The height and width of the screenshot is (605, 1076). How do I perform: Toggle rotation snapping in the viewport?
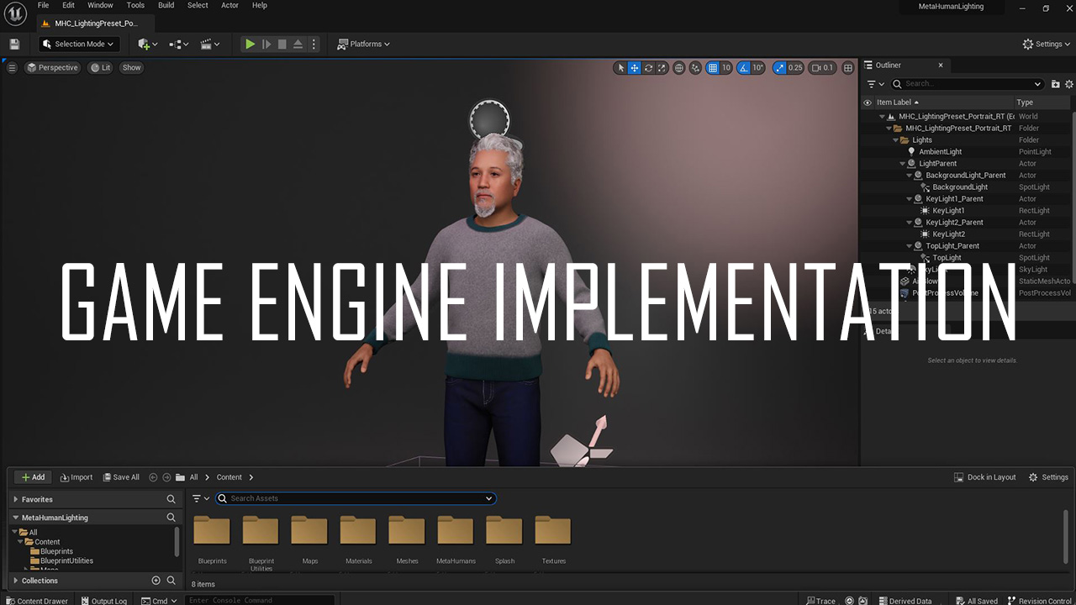pyautogui.click(x=742, y=68)
